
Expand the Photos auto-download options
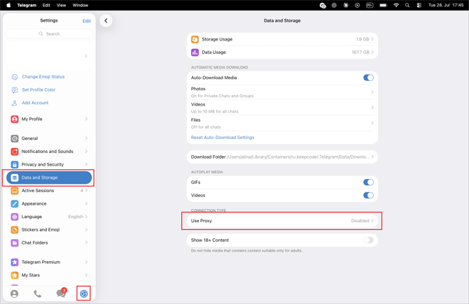click(282, 92)
